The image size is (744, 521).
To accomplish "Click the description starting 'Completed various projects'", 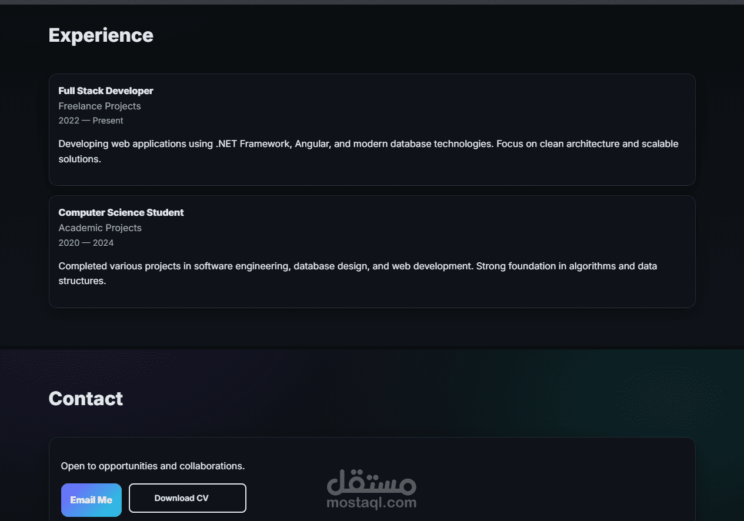I will click(358, 273).
